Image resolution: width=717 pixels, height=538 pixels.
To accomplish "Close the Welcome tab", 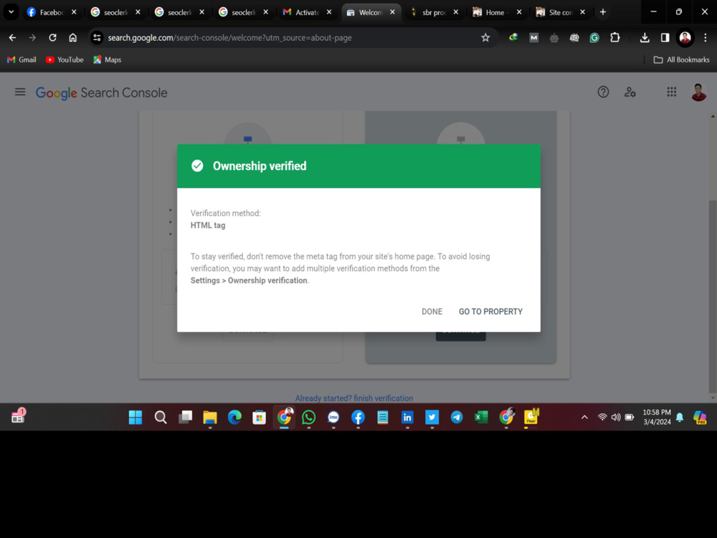I will [392, 12].
